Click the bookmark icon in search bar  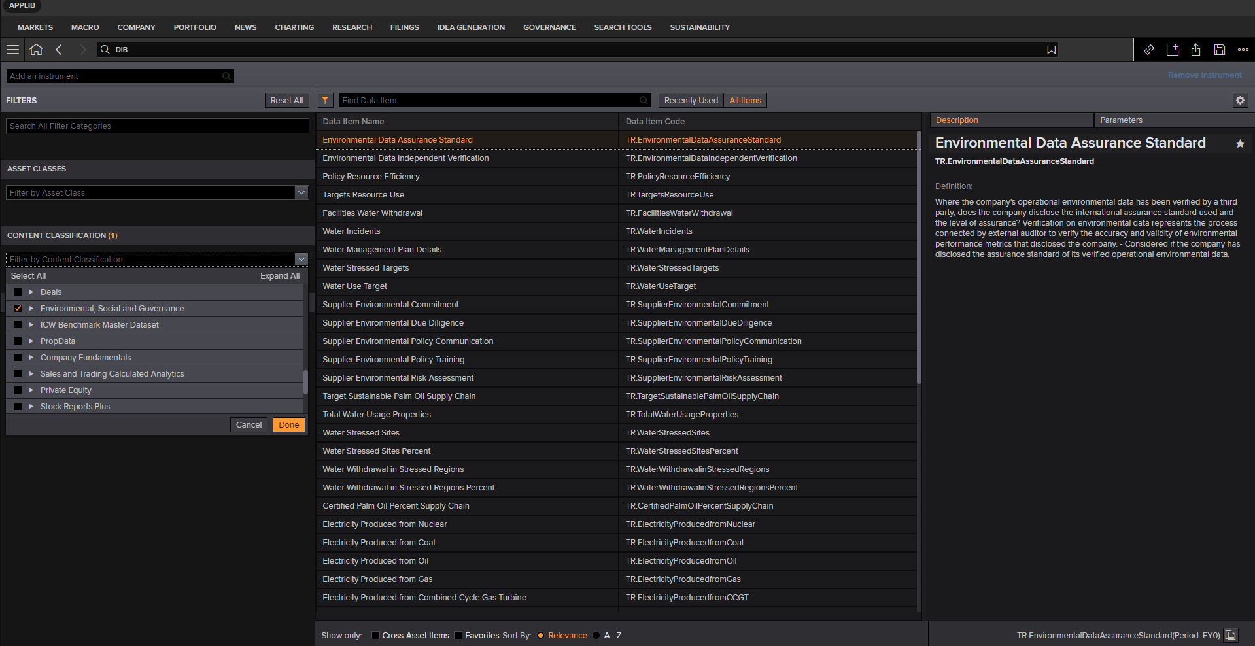[1051, 50]
